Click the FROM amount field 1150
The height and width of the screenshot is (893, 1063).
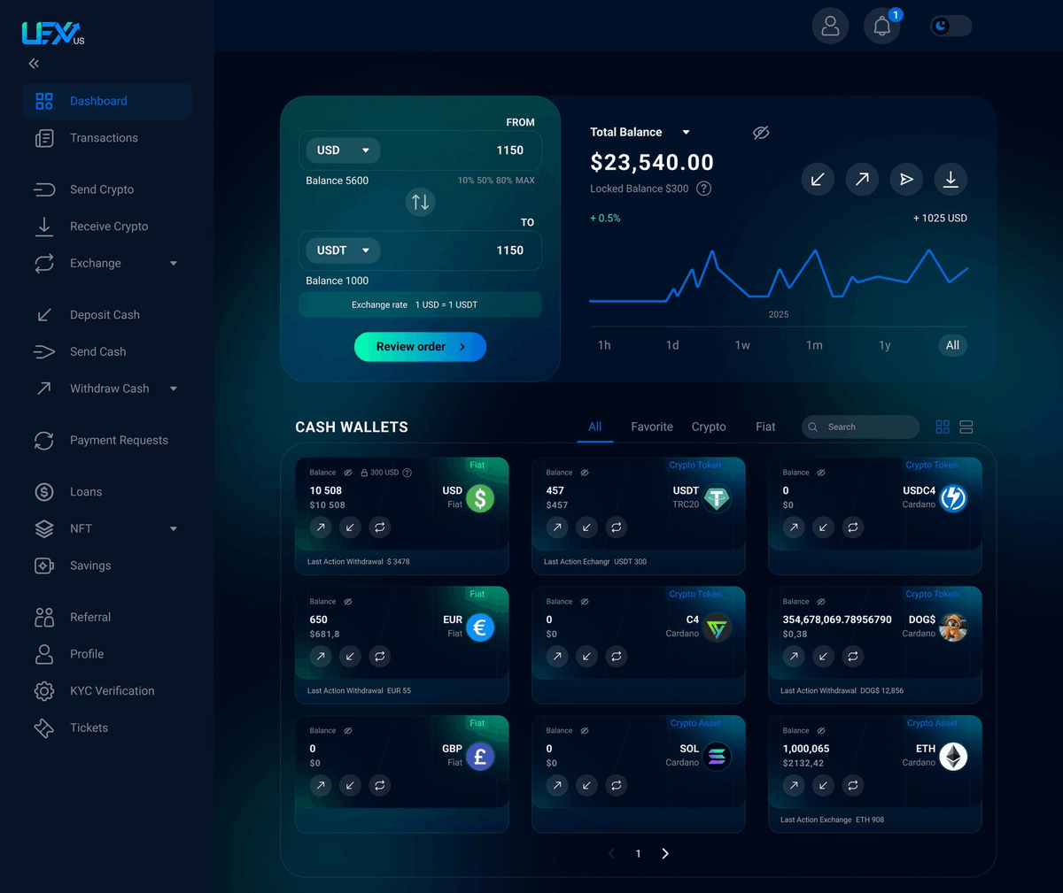[x=509, y=150]
